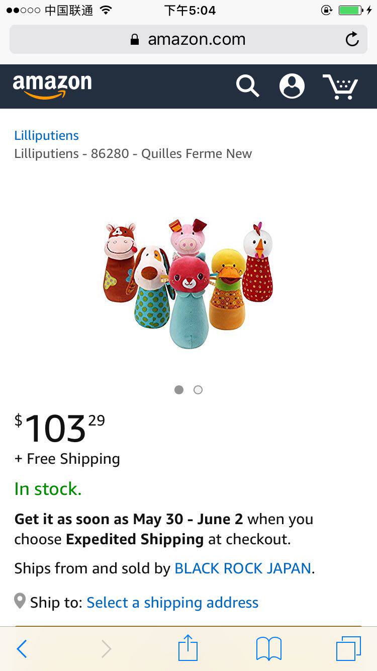The height and width of the screenshot is (671, 377).
Task: Tap the plush farm bowling product image
Action: click(x=189, y=282)
